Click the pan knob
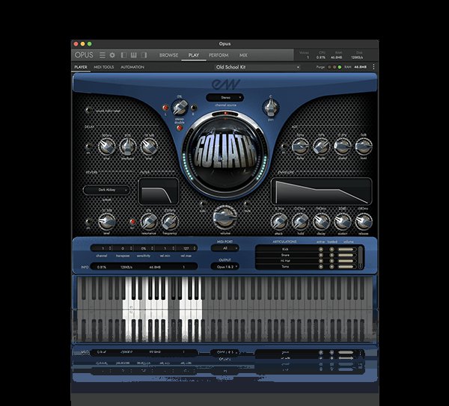This screenshot has width=449, height=406. [x=271, y=108]
